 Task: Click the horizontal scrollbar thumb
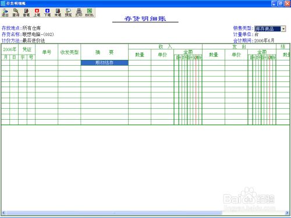coord(114,213)
